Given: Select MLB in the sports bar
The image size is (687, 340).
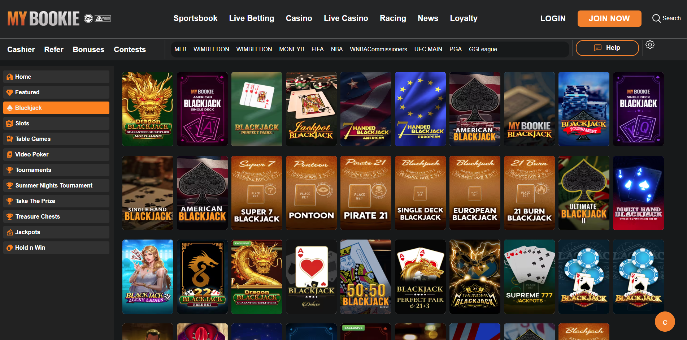Looking at the screenshot, I should click(180, 49).
